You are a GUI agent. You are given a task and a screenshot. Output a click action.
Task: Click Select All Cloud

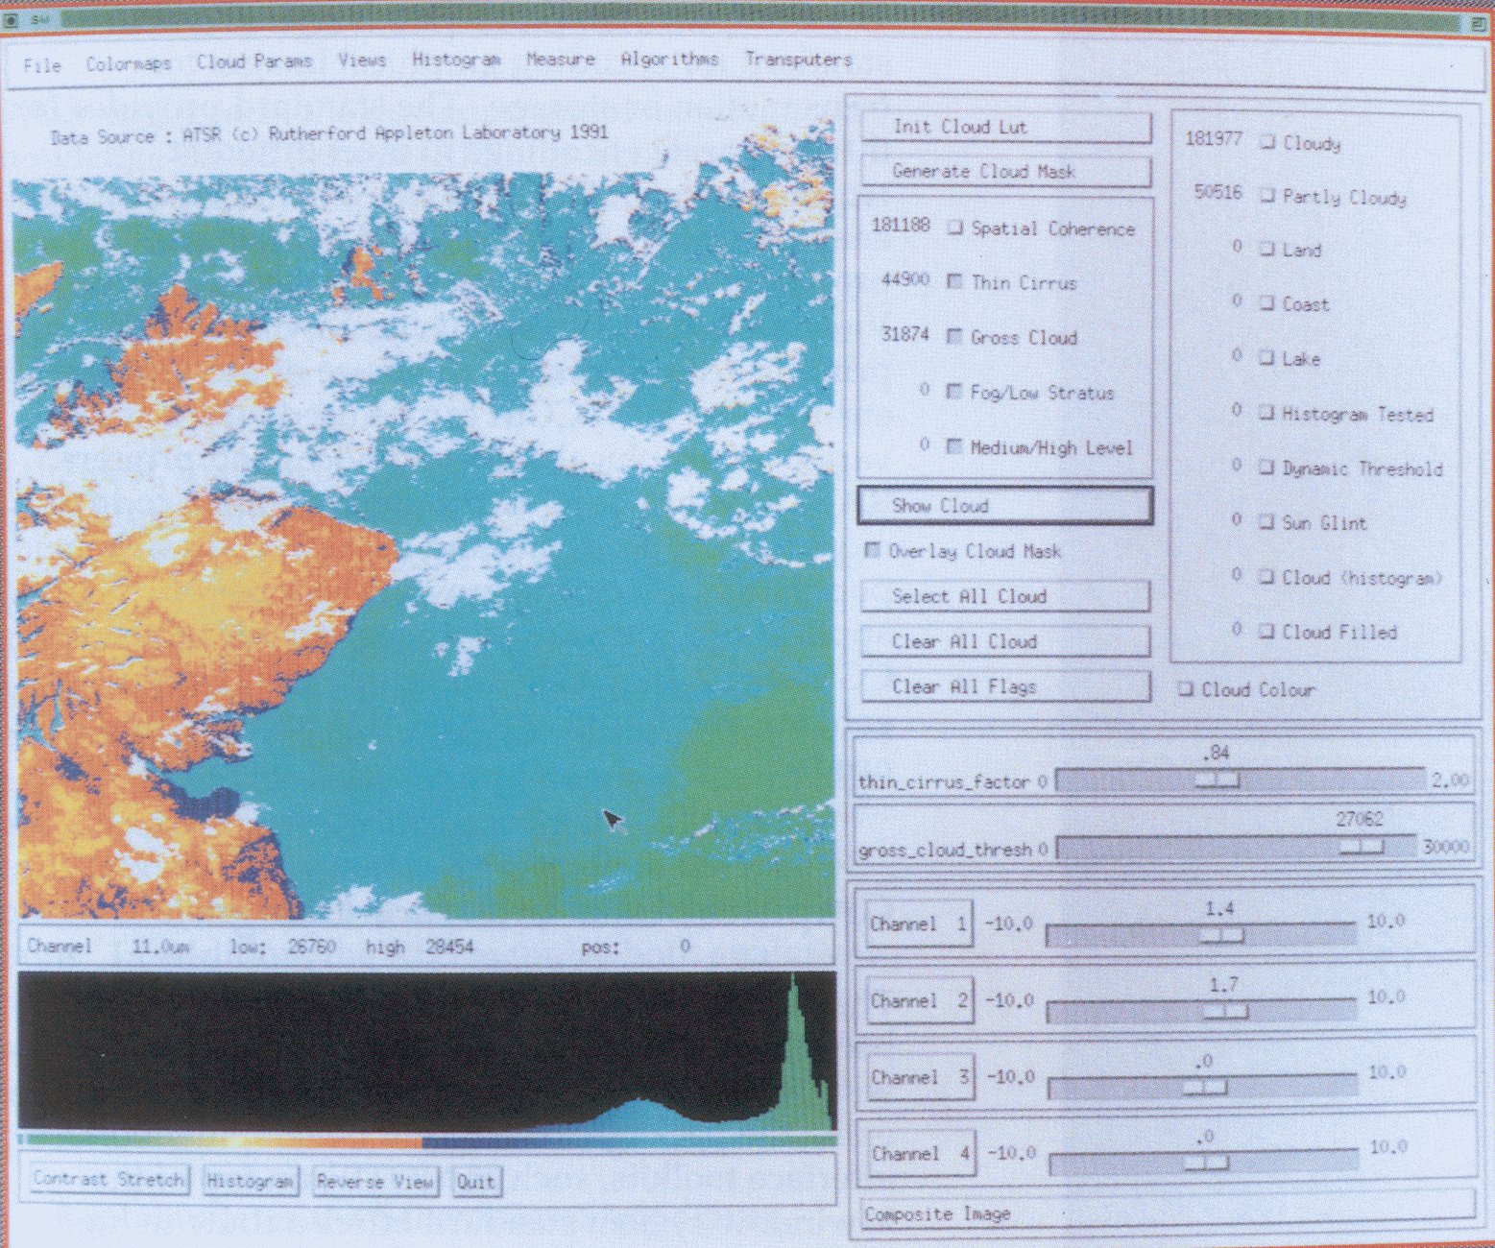tap(1005, 595)
